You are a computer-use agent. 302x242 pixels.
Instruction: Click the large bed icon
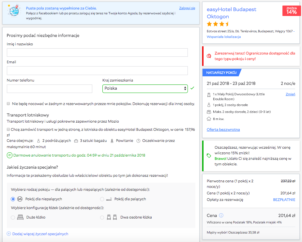point(20,217)
